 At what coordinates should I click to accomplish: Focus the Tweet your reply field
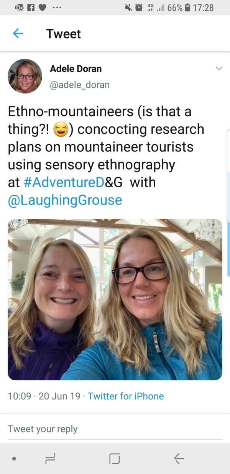point(115,429)
